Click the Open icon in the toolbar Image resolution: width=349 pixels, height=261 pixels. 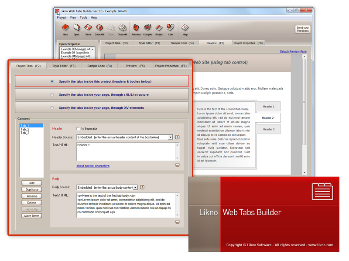[76, 27]
